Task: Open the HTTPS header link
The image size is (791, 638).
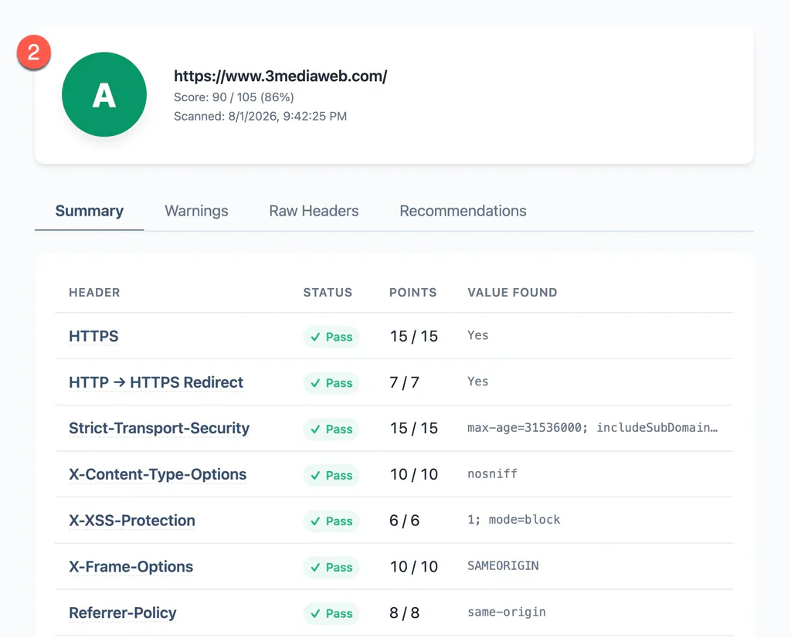Action: pyautogui.click(x=93, y=336)
